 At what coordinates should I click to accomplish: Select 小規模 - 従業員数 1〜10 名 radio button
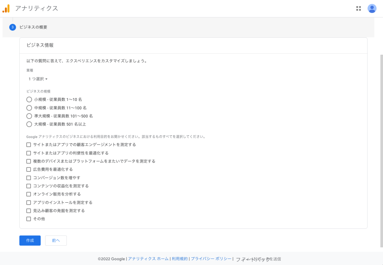(29, 100)
